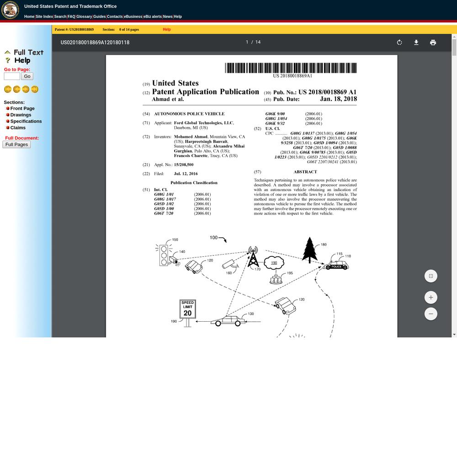The image size is (457, 457).
Task: Open Site Index in top navigation
Action: 44,16
